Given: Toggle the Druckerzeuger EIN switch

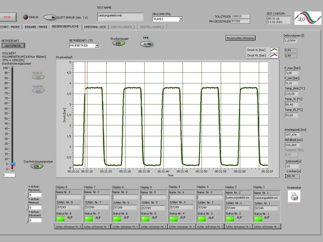Looking at the screenshot, I should click(x=119, y=44).
